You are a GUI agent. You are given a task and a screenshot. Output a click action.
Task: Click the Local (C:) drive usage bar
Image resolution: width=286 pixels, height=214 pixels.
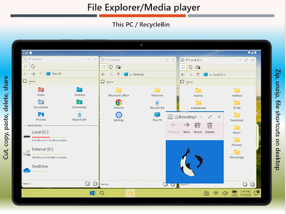tap(49, 137)
